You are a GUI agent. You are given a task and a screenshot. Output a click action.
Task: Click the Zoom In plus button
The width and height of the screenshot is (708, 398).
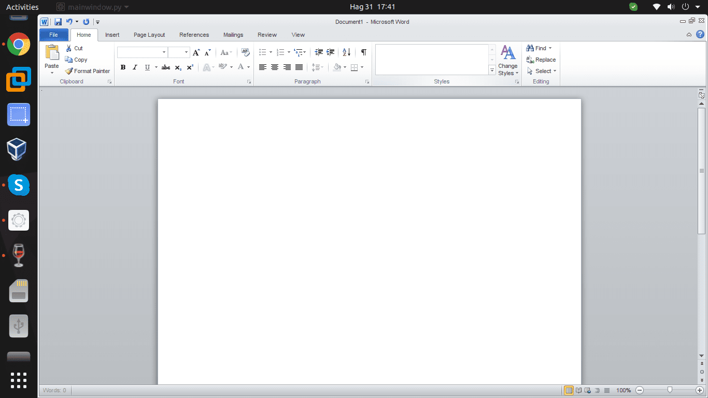699,390
